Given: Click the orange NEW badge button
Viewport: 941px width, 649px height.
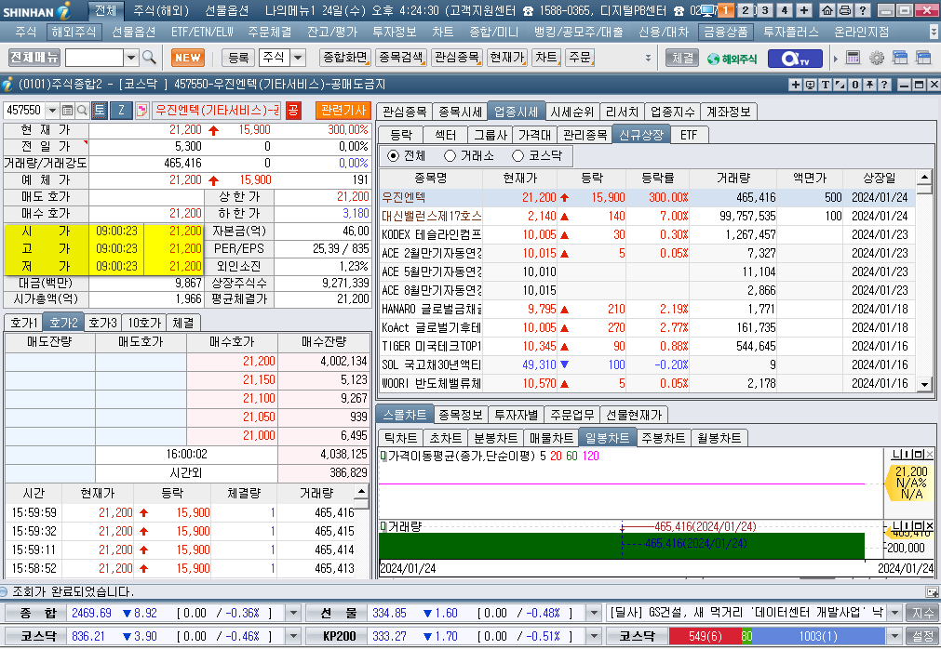Looking at the screenshot, I should [188, 58].
